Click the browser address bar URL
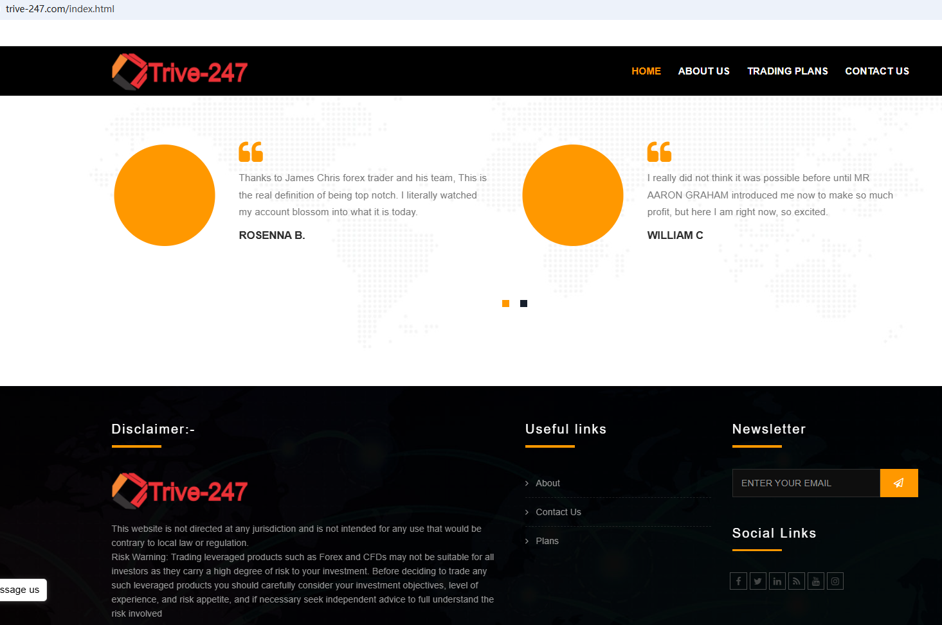The width and height of the screenshot is (942, 625). (60, 9)
